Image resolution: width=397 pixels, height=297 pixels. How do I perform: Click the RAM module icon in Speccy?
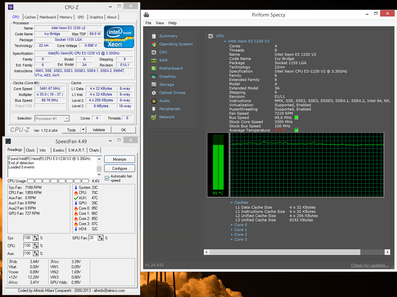pyautogui.click(x=154, y=60)
